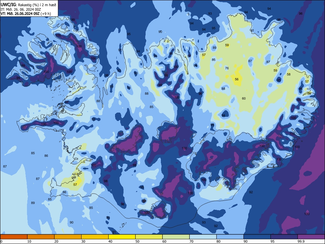Click the humidity value '76' on the map
Viewport: 325px width, 244px height.
coord(227,68)
